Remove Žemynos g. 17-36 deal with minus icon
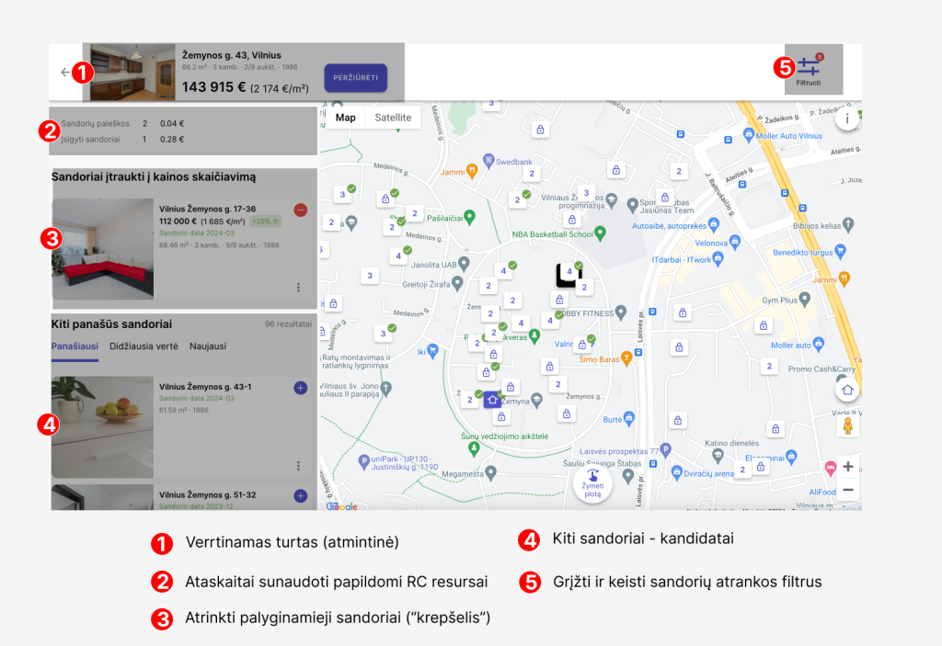The image size is (942, 646). 300,210
